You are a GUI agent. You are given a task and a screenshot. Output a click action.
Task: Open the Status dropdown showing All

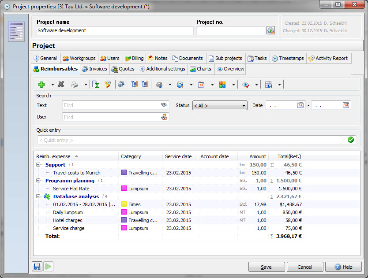220,106
